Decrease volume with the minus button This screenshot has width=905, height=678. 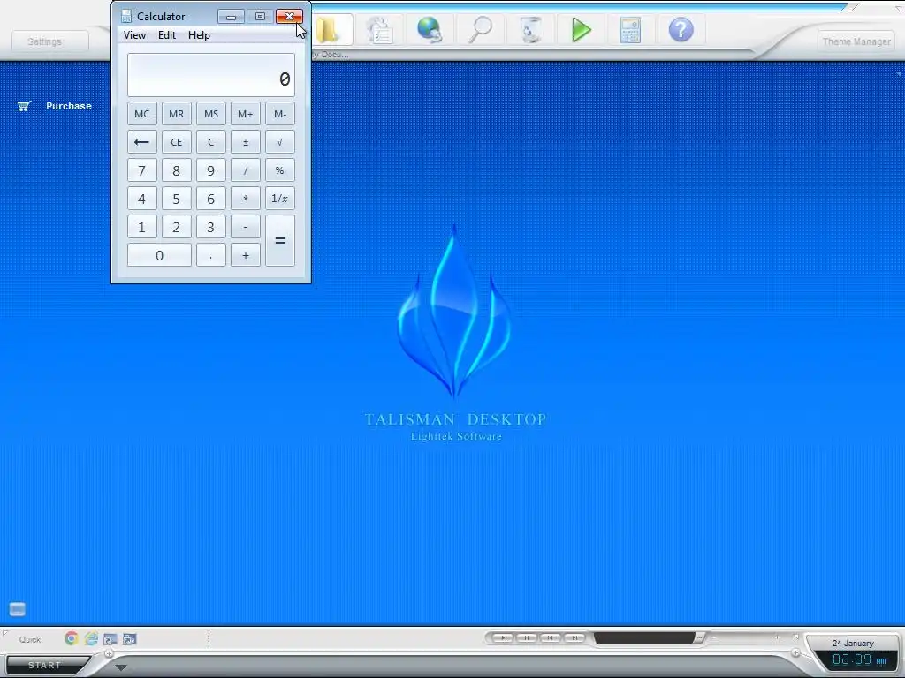coord(714,637)
